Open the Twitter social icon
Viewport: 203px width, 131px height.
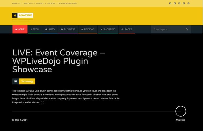[x=175, y=3]
